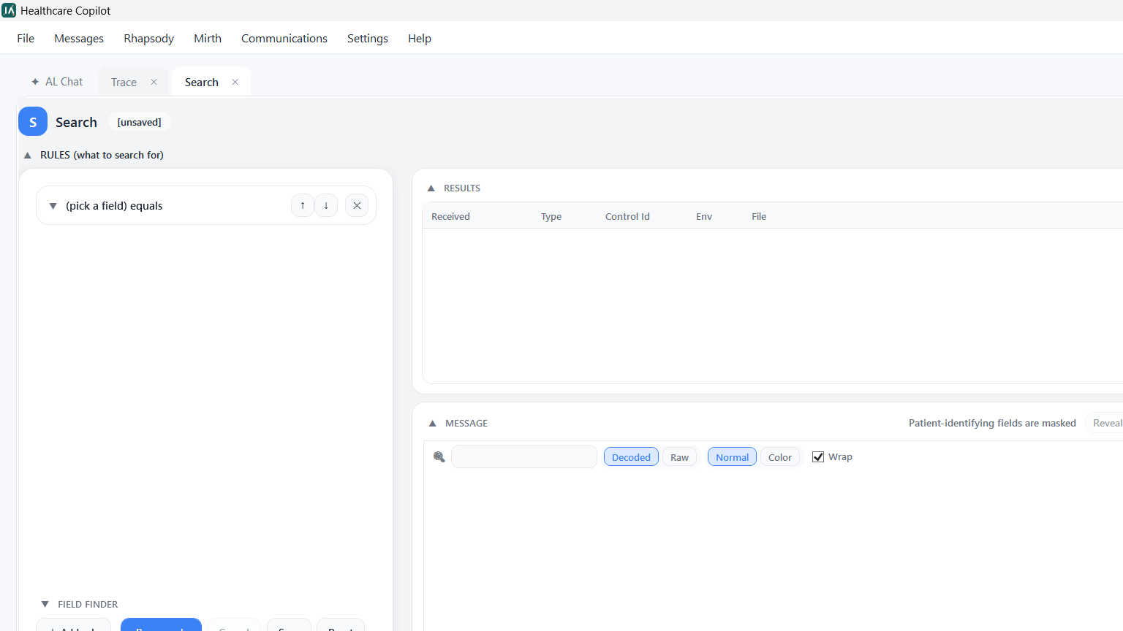This screenshot has width=1123, height=631.
Task: Open the File menu
Action: pyautogui.click(x=26, y=38)
